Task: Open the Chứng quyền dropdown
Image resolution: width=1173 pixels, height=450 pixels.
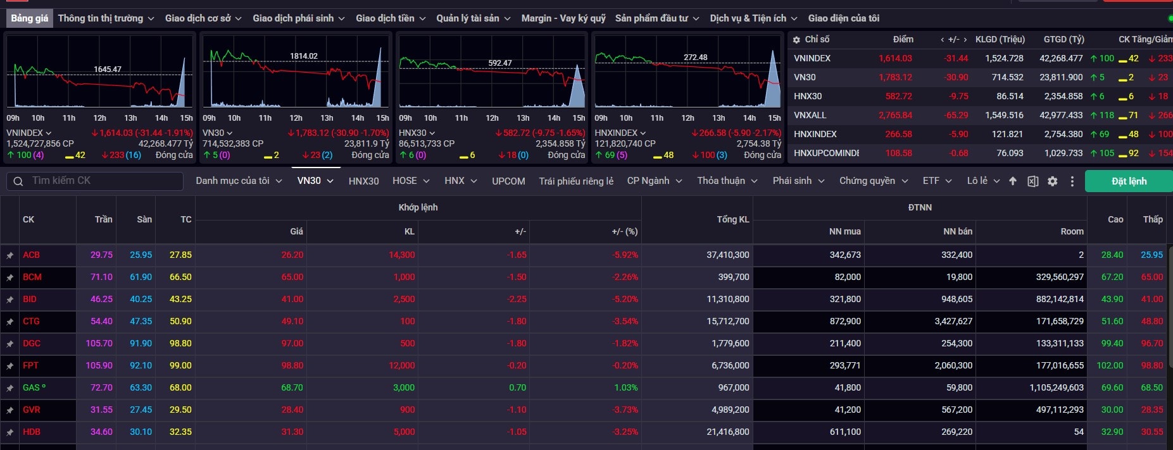Action: coord(874,181)
